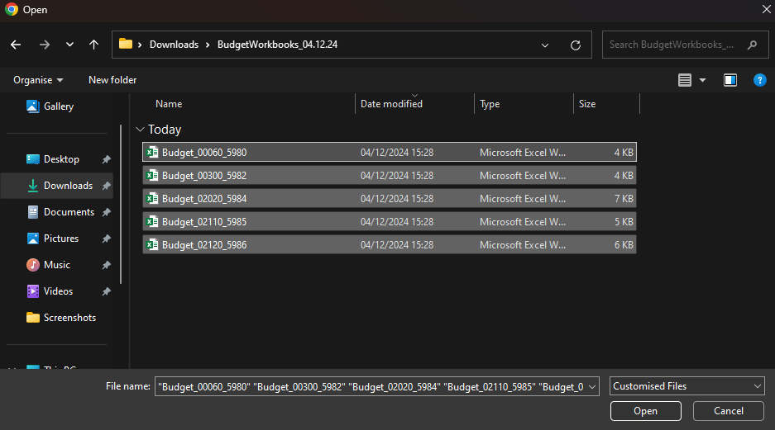Unpin Desktop from the quick access sidebar
The image size is (775, 430).
106,159
